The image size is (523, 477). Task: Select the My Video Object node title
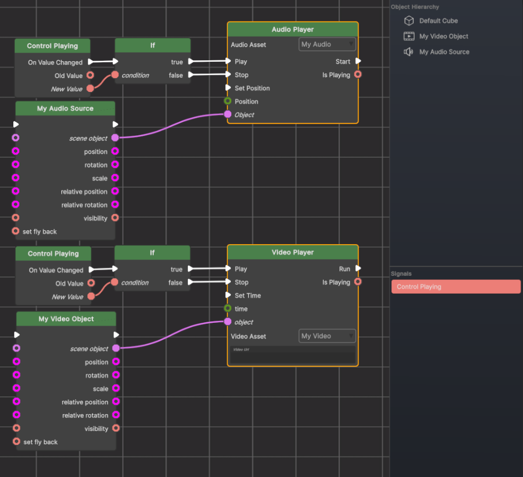pos(66,319)
